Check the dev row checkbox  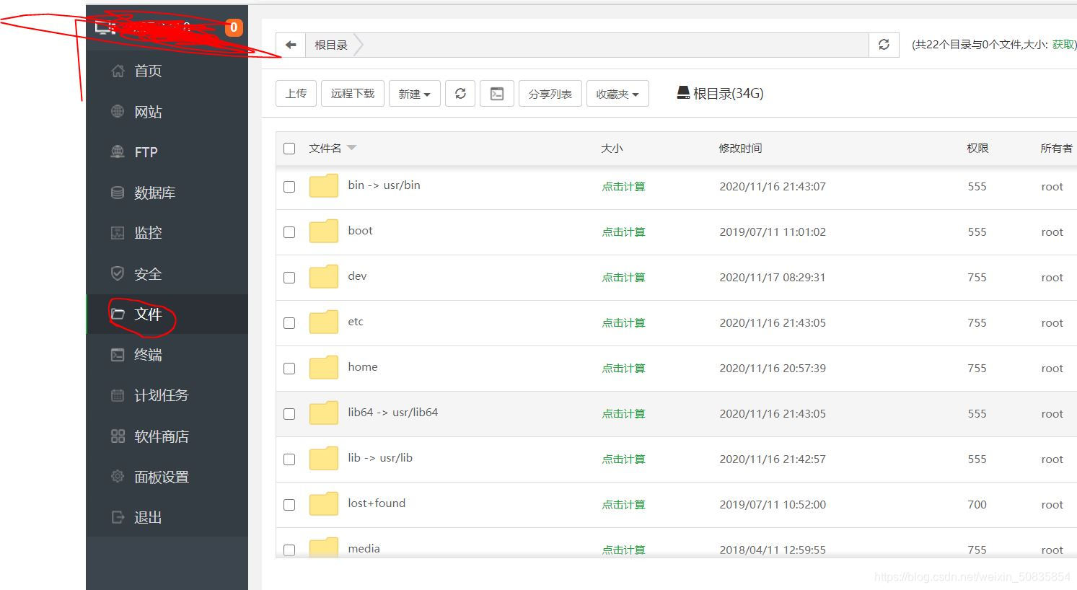coord(289,278)
